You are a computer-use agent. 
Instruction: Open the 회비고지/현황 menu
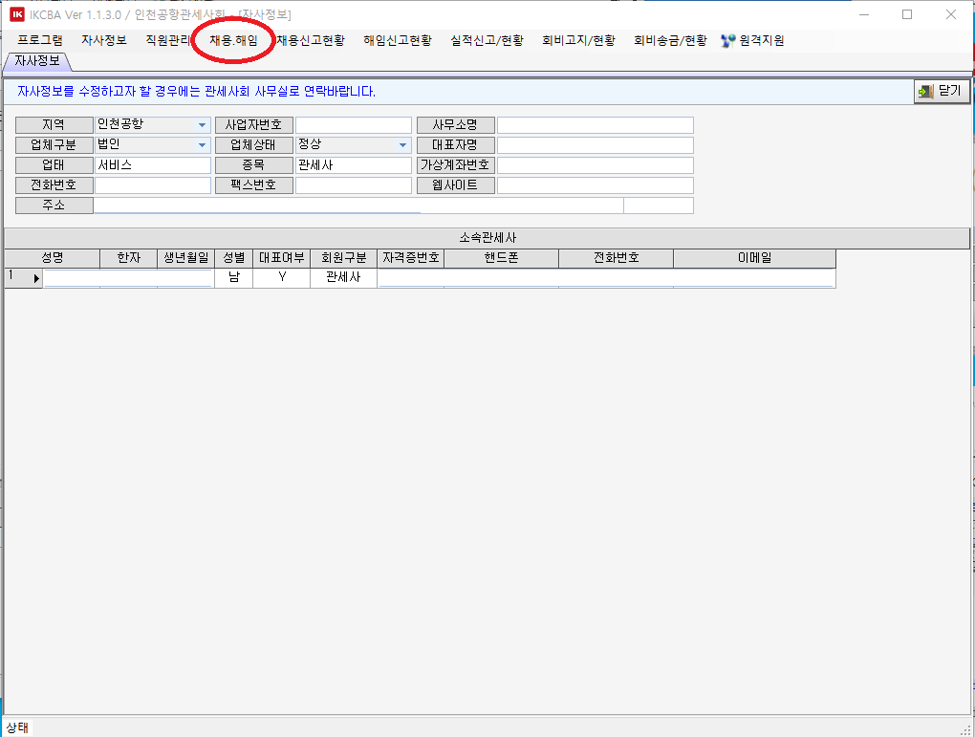[x=578, y=41]
